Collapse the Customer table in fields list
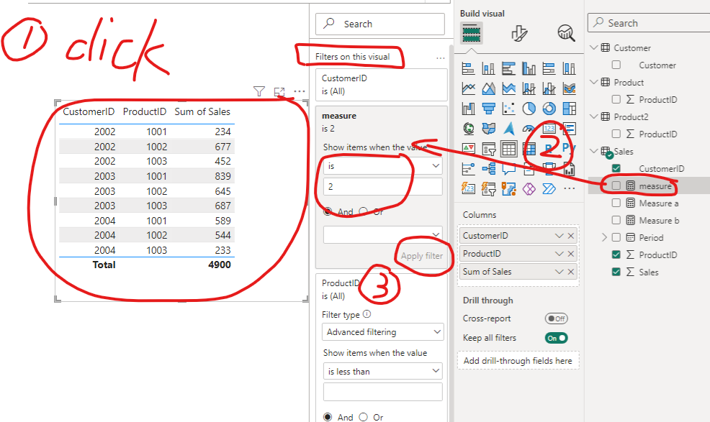 click(x=594, y=47)
